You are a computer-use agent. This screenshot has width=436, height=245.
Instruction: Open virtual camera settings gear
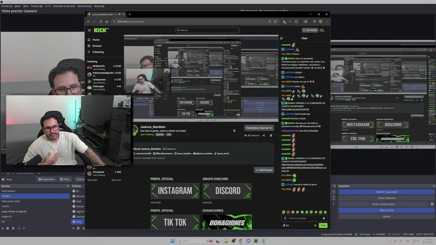432,204
